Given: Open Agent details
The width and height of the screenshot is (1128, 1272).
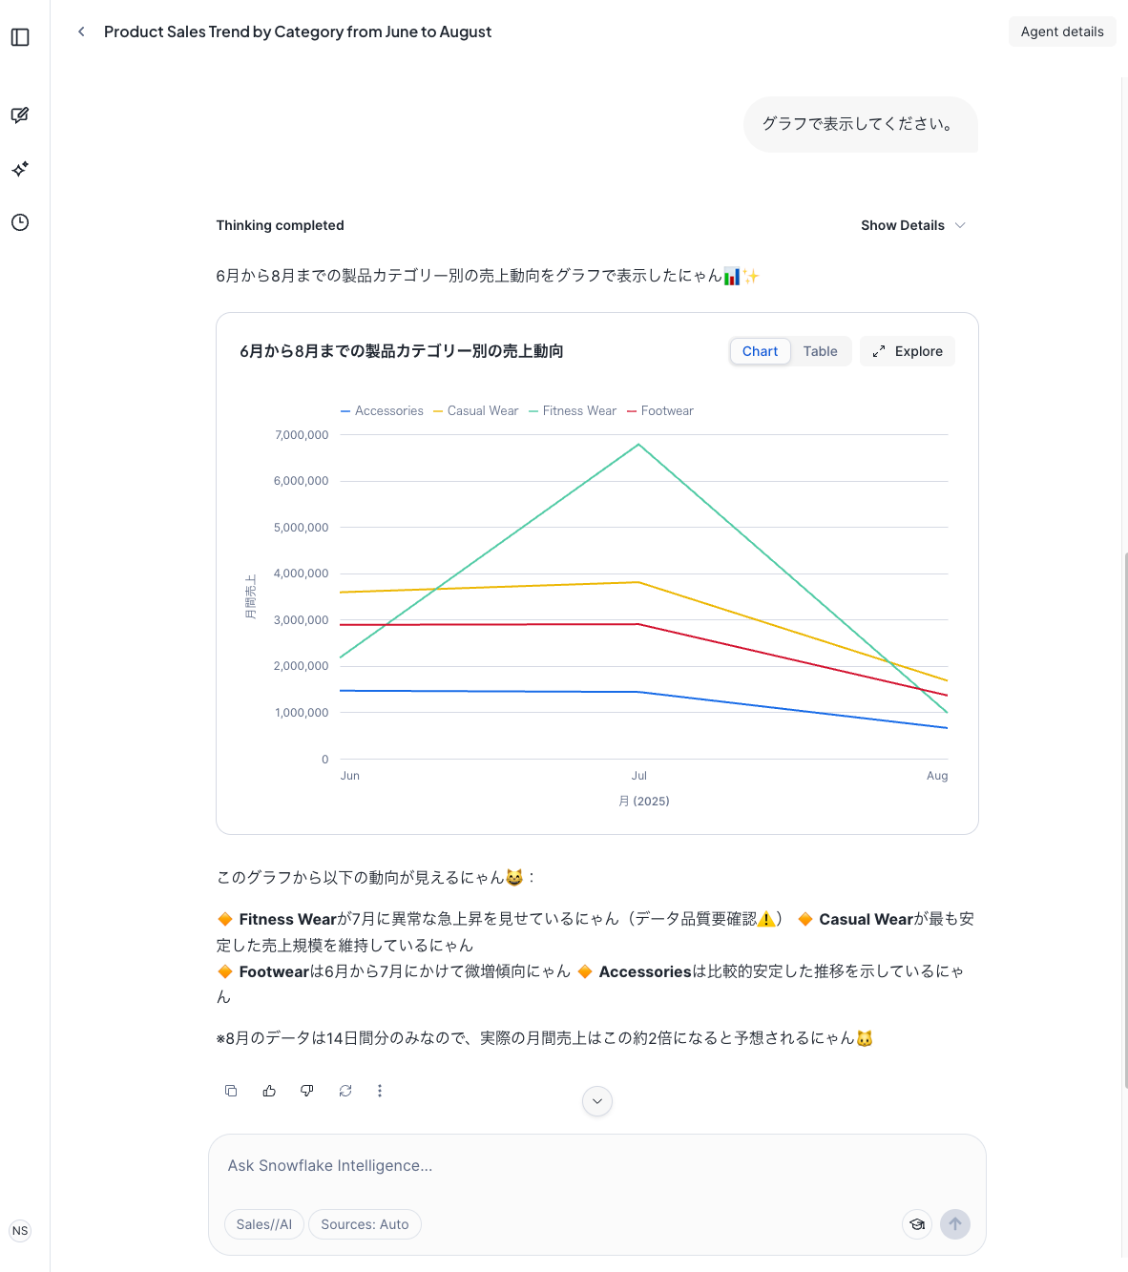Looking at the screenshot, I should [x=1062, y=31].
